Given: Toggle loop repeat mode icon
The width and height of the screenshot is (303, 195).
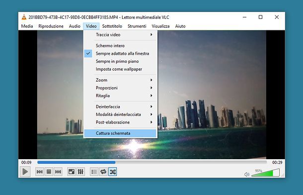Looking at the screenshot, I should coord(103,172).
